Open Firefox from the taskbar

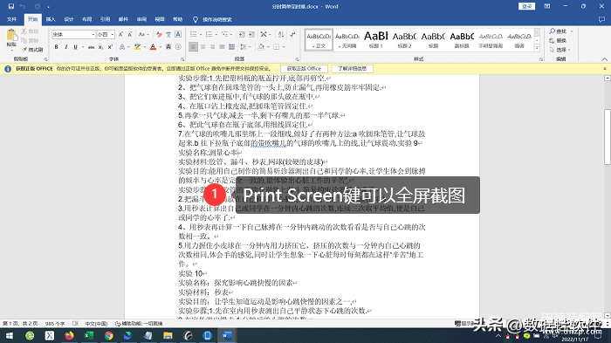point(69,336)
